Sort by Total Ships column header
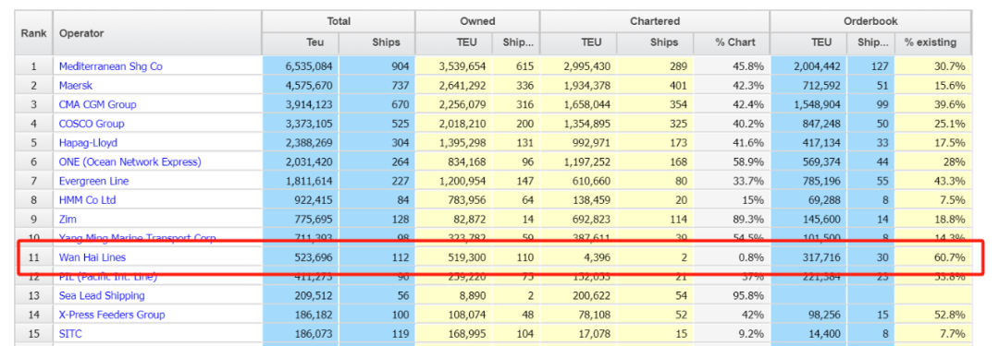The height and width of the screenshot is (346, 999). (377, 42)
